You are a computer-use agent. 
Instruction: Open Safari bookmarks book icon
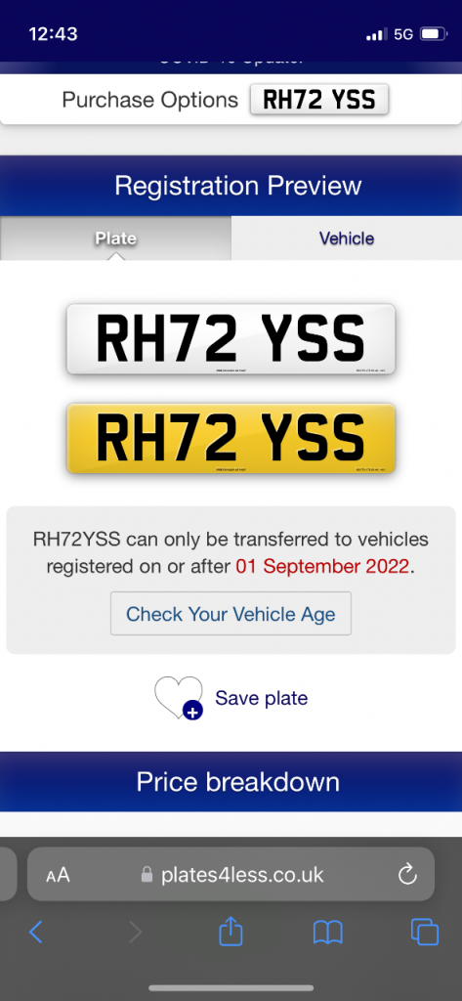[328, 933]
